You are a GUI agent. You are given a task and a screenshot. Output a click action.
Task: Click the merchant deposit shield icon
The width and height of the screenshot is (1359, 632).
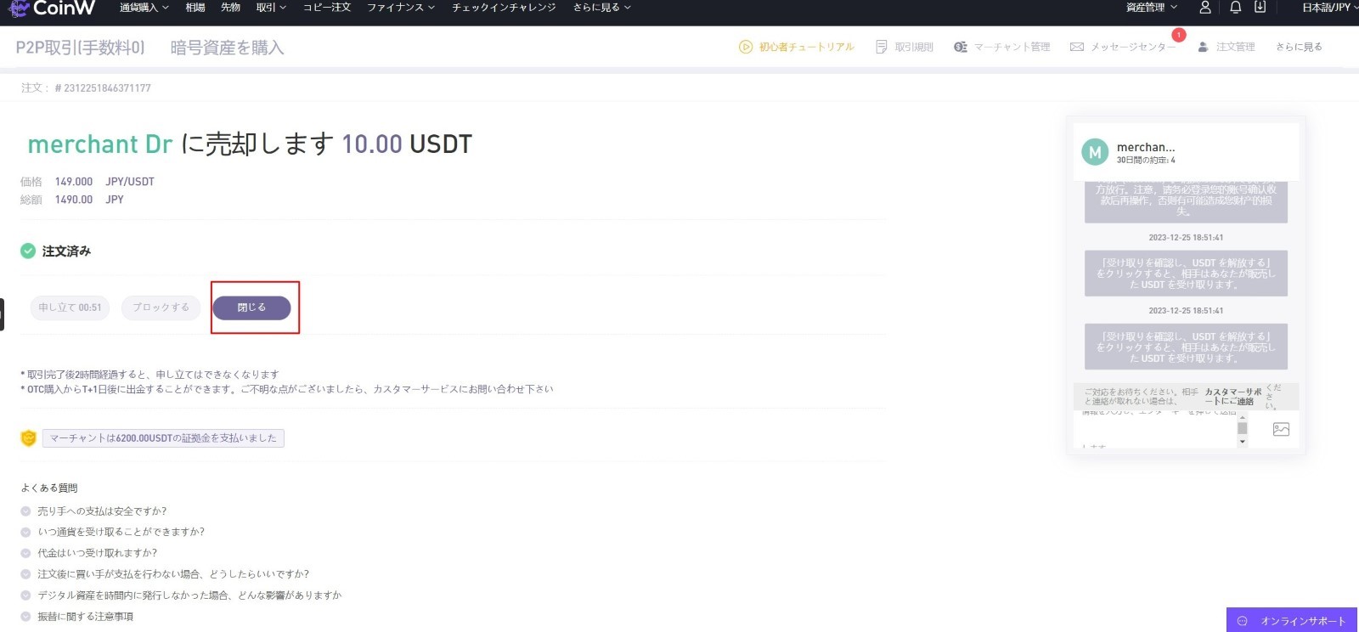29,438
